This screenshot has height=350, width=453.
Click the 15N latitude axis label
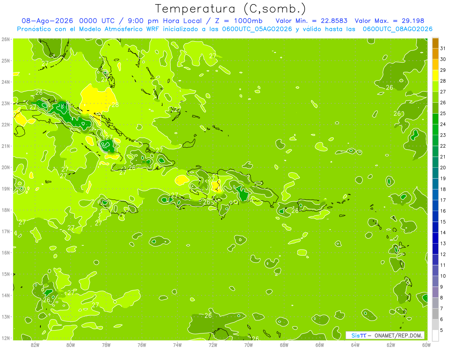(x=6, y=274)
